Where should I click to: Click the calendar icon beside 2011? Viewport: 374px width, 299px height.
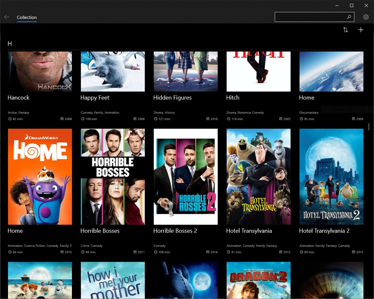(135, 252)
